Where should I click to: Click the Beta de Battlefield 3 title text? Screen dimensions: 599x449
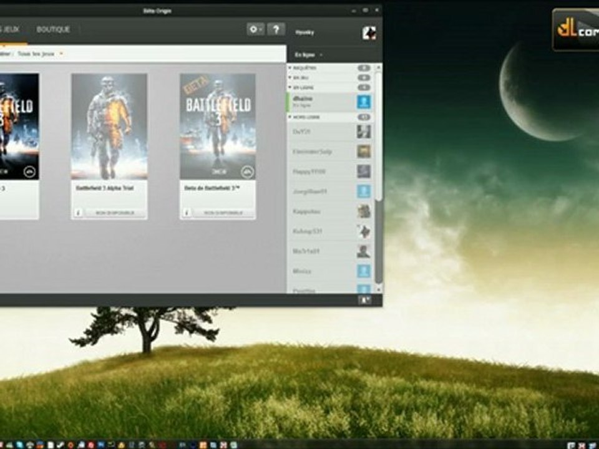coord(212,188)
